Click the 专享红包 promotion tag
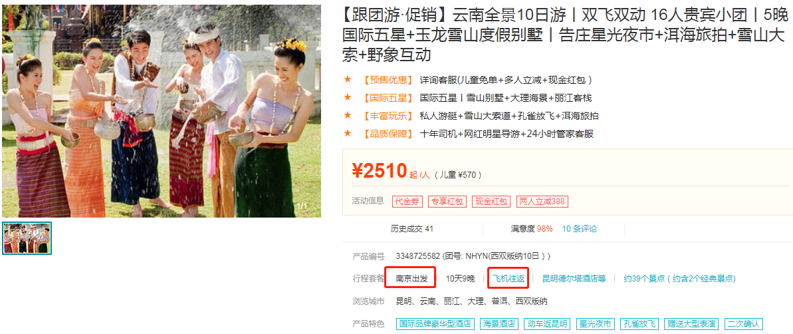The height and width of the screenshot is (334, 793). pyautogui.click(x=447, y=202)
